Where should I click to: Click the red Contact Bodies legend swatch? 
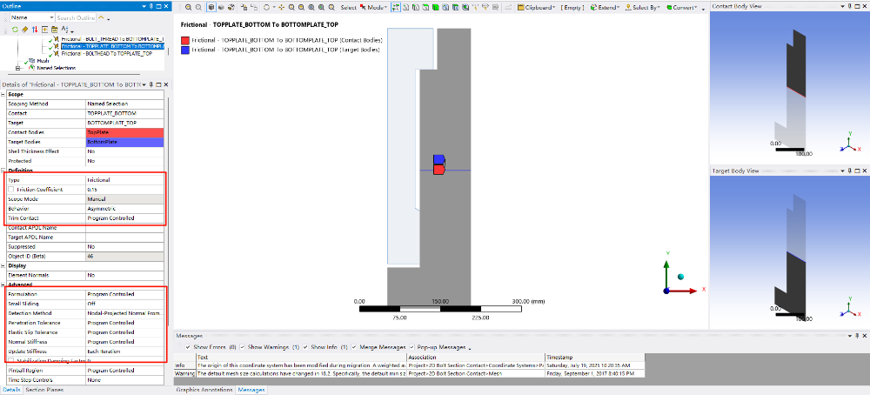click(x=184, y=41)
